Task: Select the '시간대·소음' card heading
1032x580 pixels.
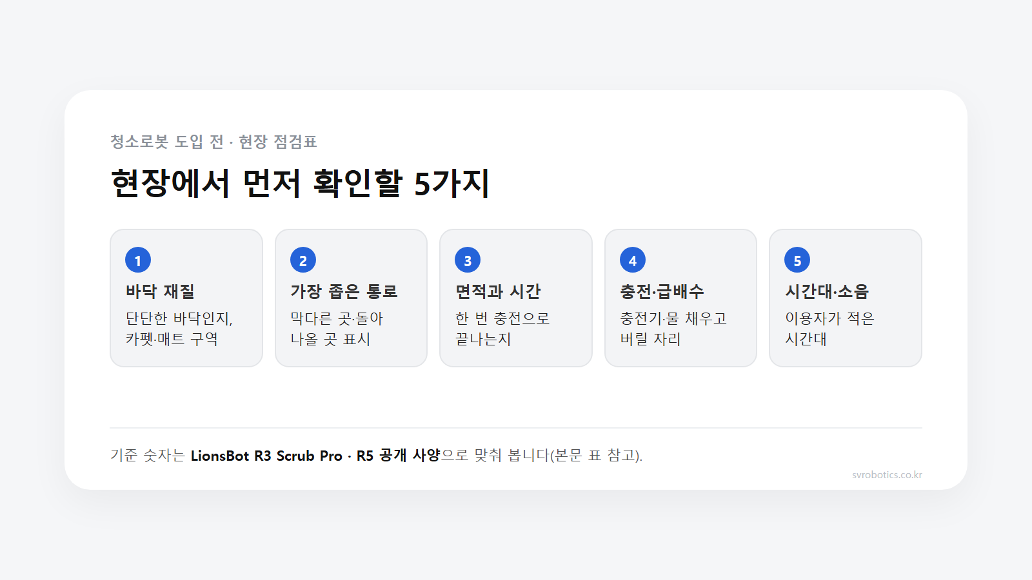Action: click(827, 291)
